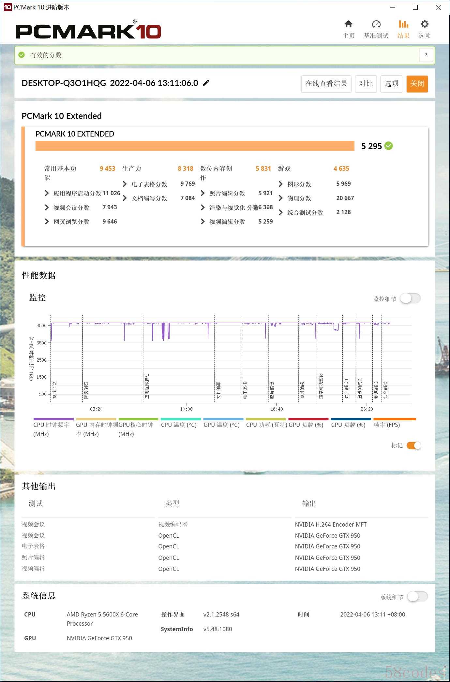Expand the photo editing score row

237,193
